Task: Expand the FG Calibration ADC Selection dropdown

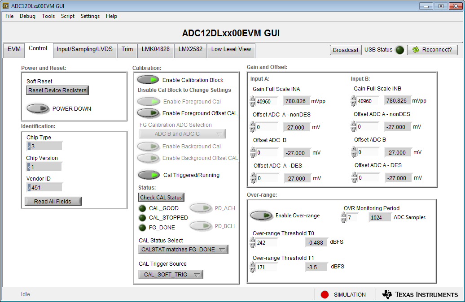Action: pos(181,134)
